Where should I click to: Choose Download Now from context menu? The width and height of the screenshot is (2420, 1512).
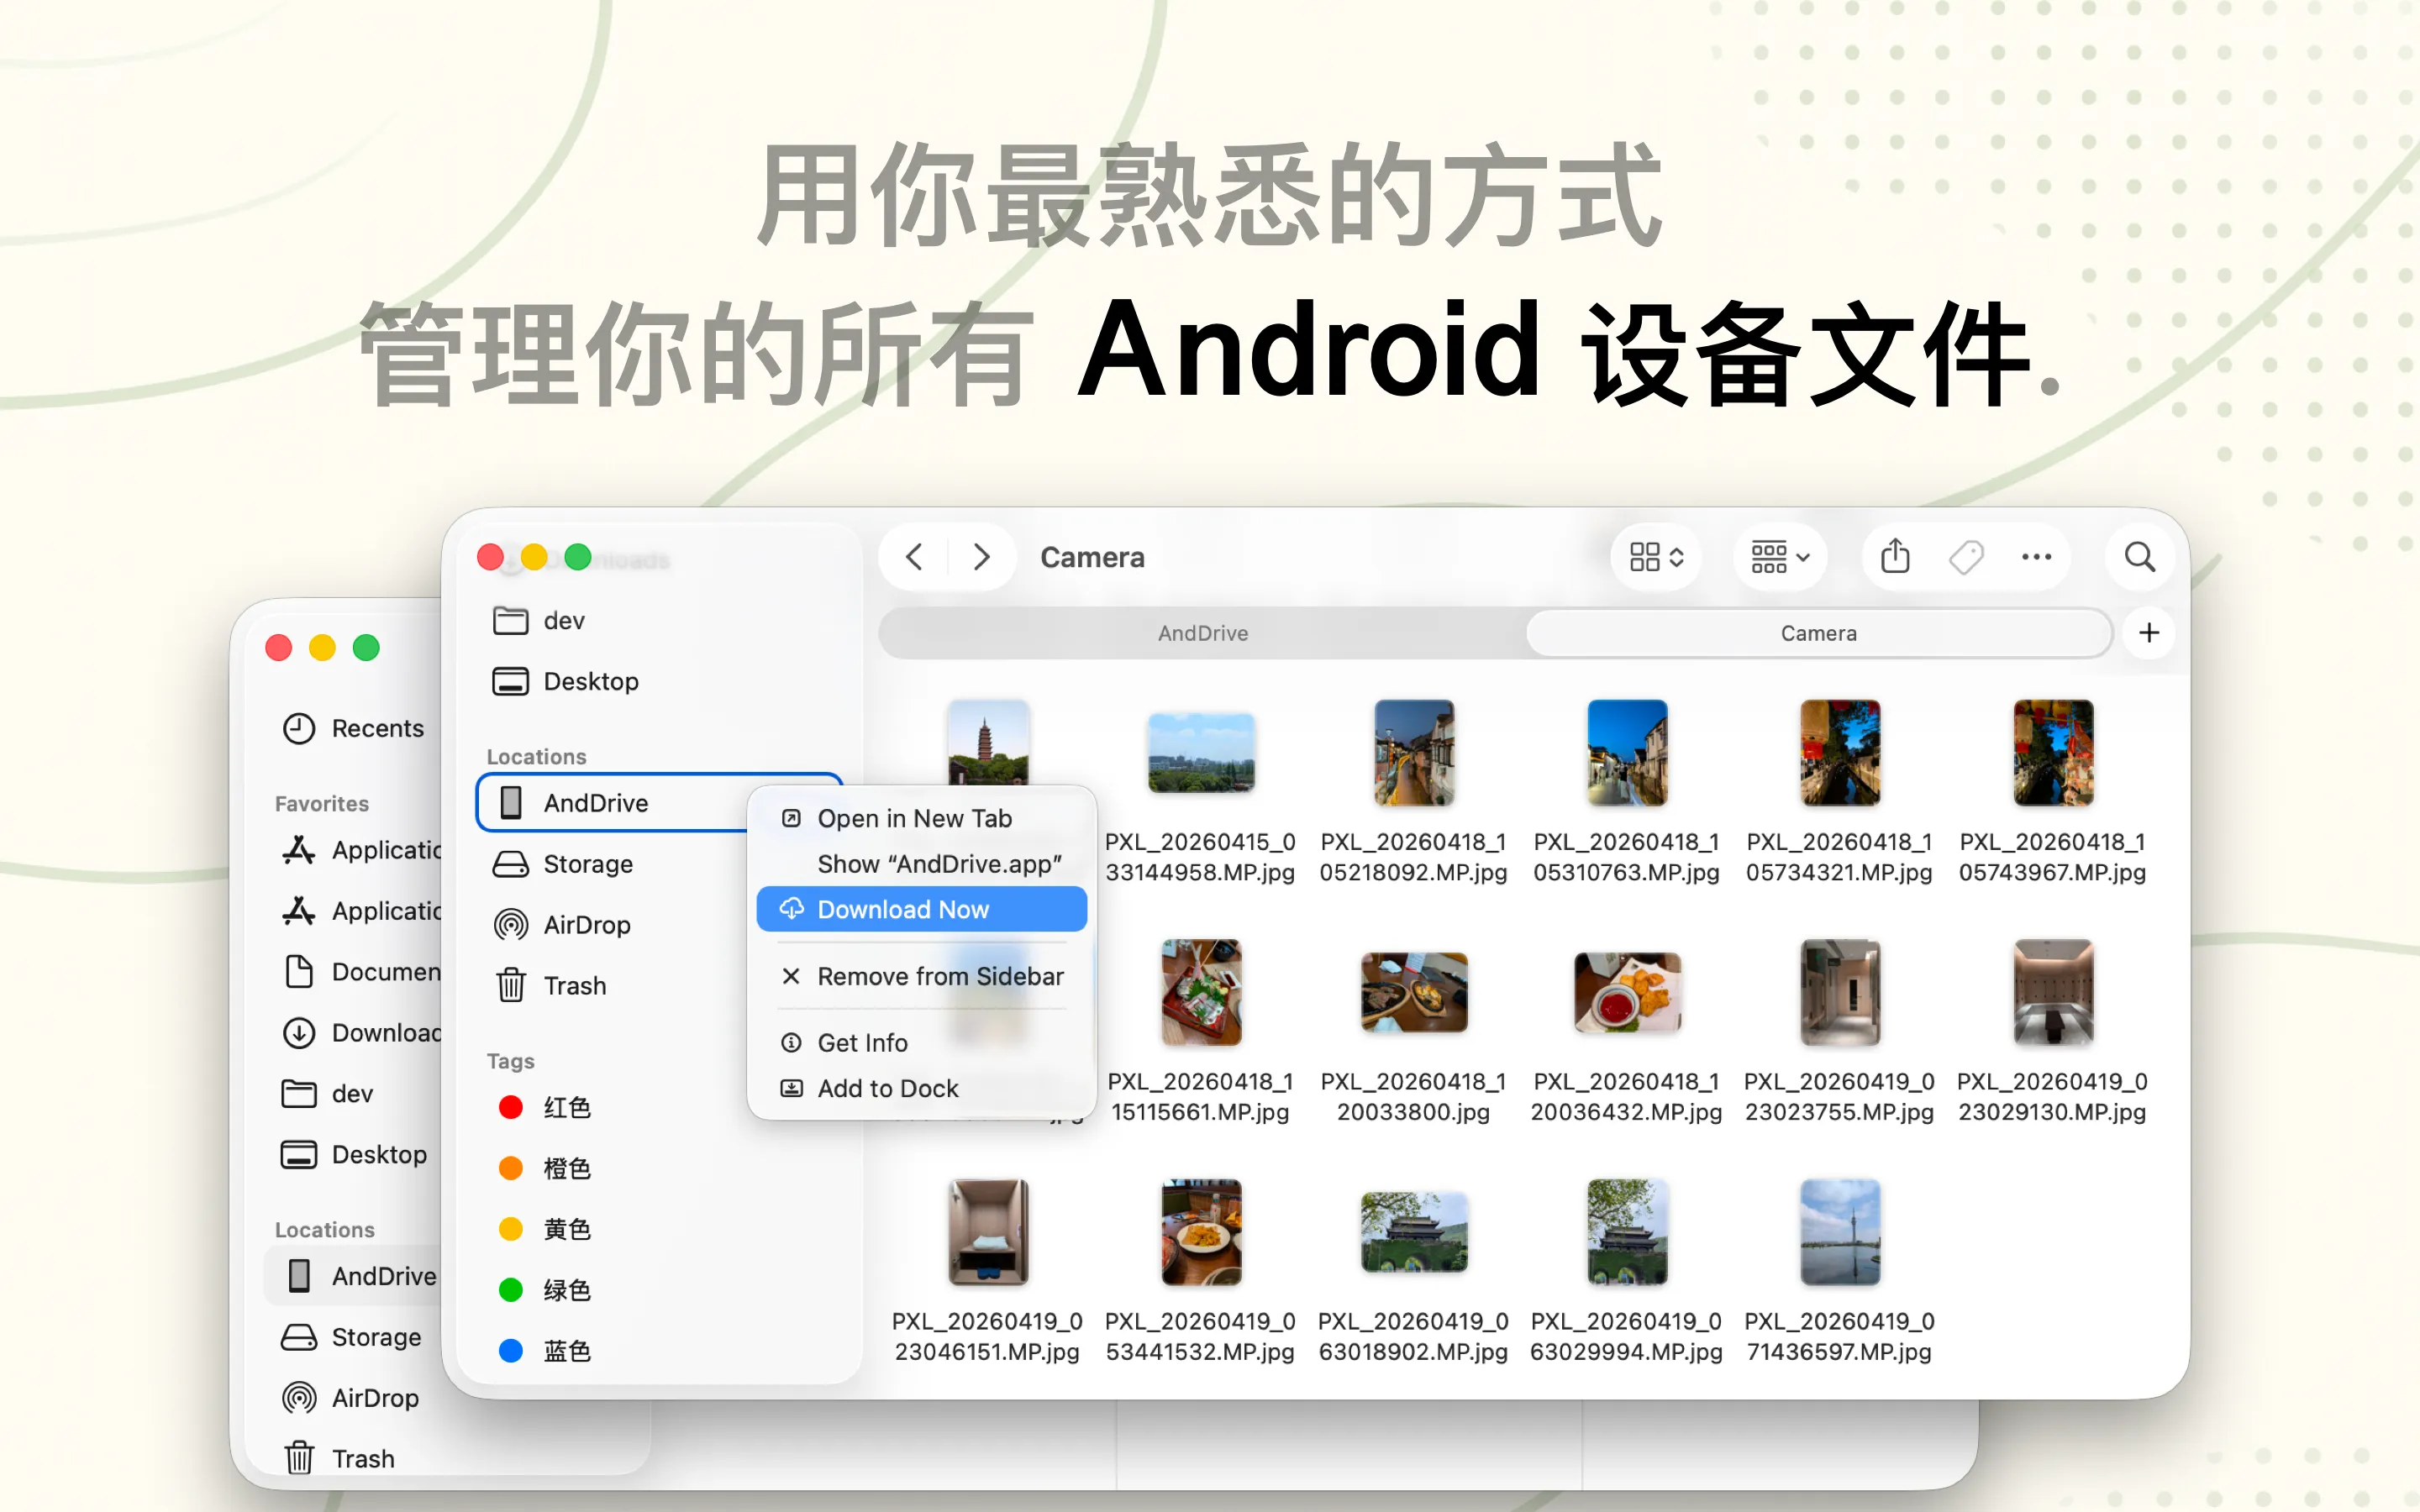(902, 909)
